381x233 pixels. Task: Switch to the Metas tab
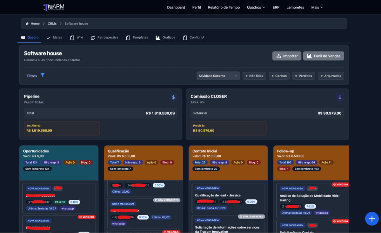tap(54, 37)
